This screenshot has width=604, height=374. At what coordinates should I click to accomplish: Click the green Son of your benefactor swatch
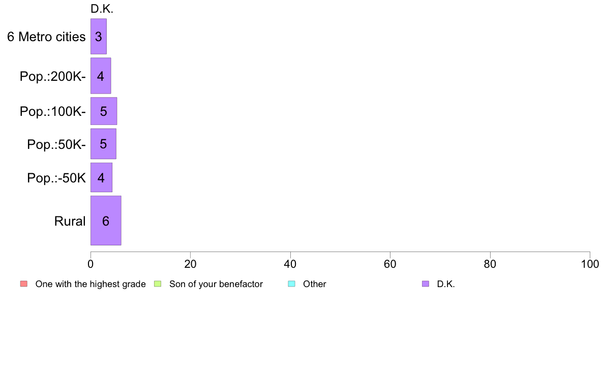(158, 284)
